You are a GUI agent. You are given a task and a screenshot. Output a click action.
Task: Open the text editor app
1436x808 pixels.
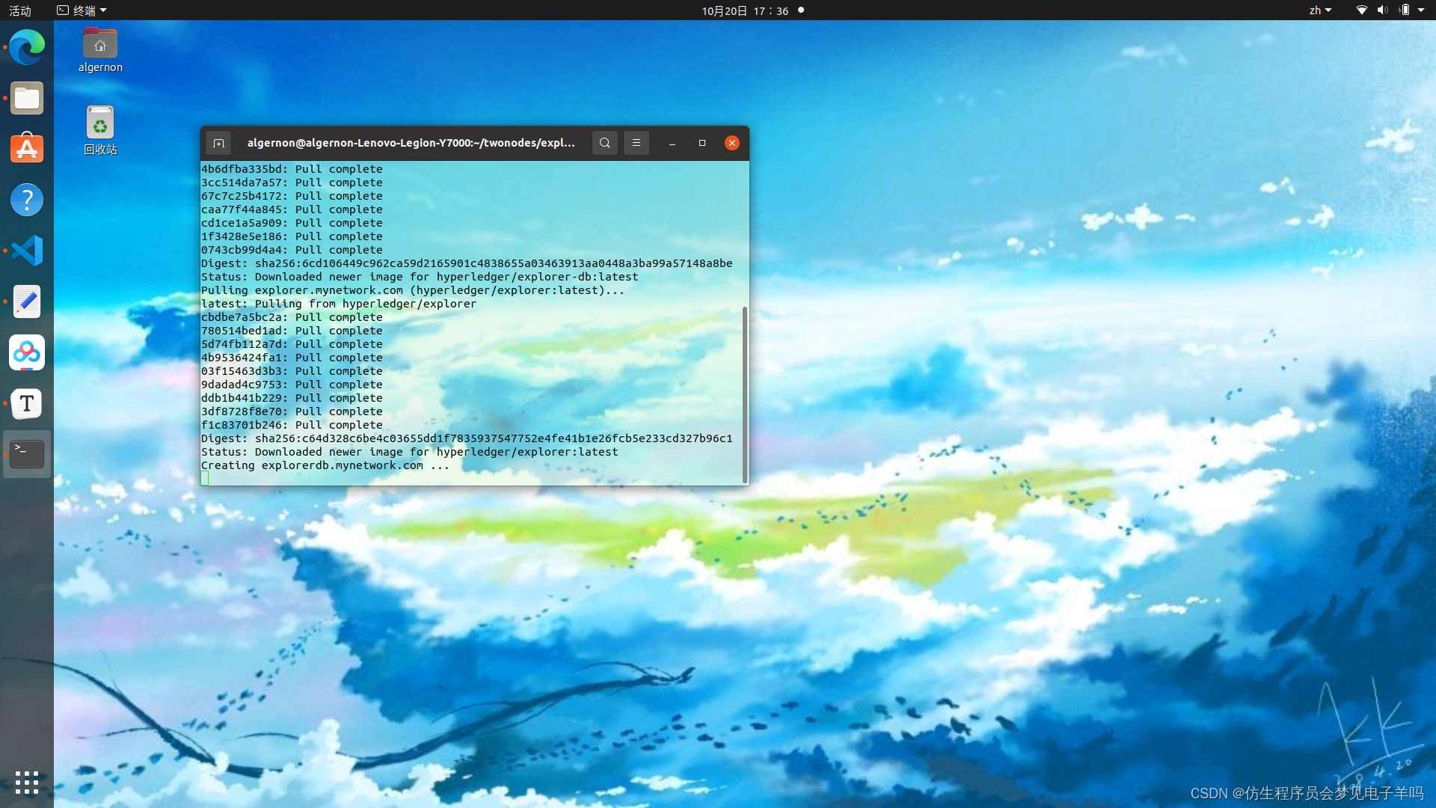tap(27, 302)
